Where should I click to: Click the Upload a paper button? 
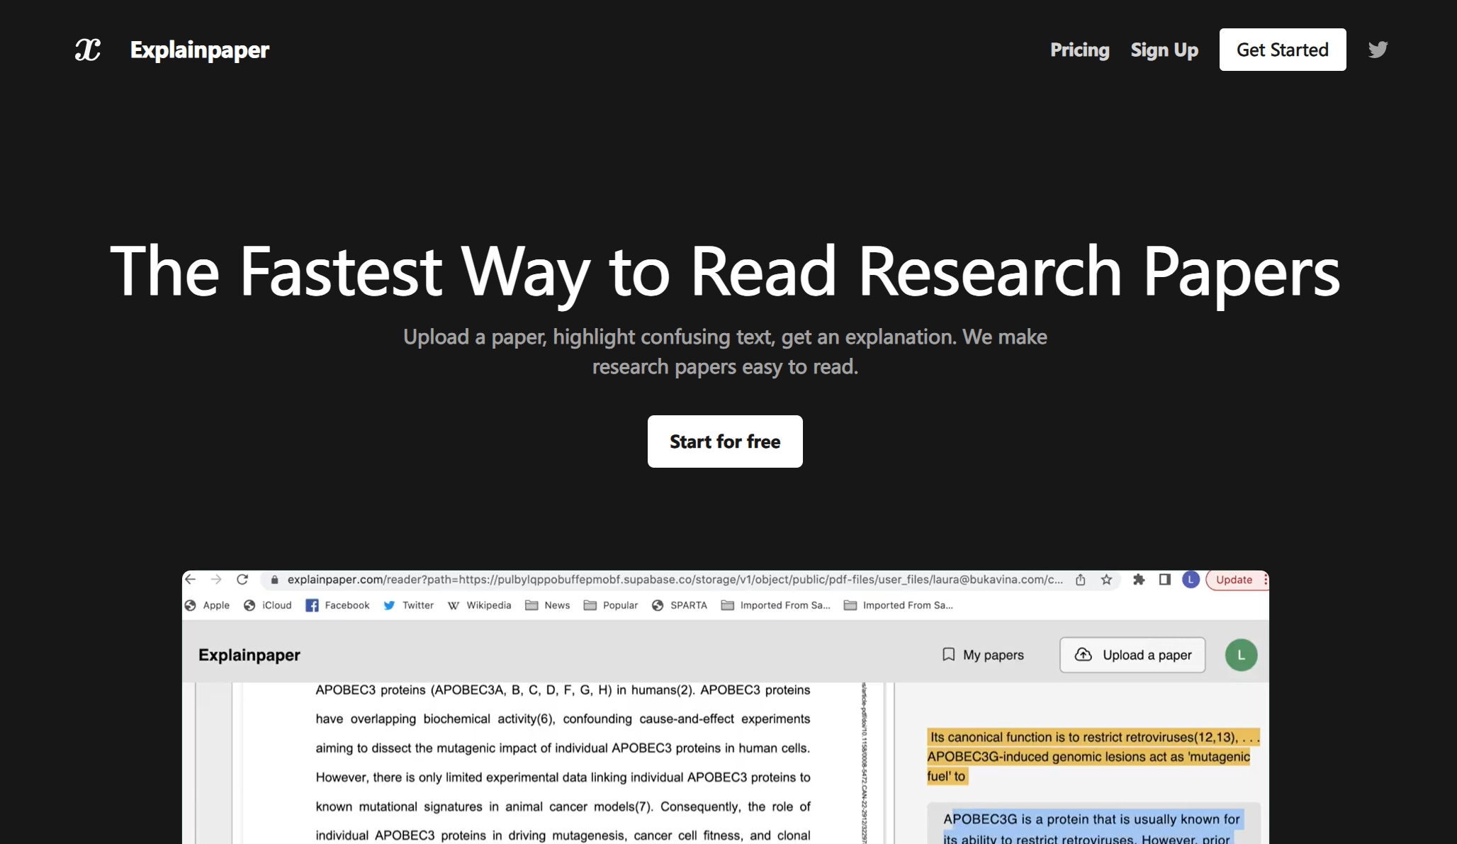(x=1132, y=655)
